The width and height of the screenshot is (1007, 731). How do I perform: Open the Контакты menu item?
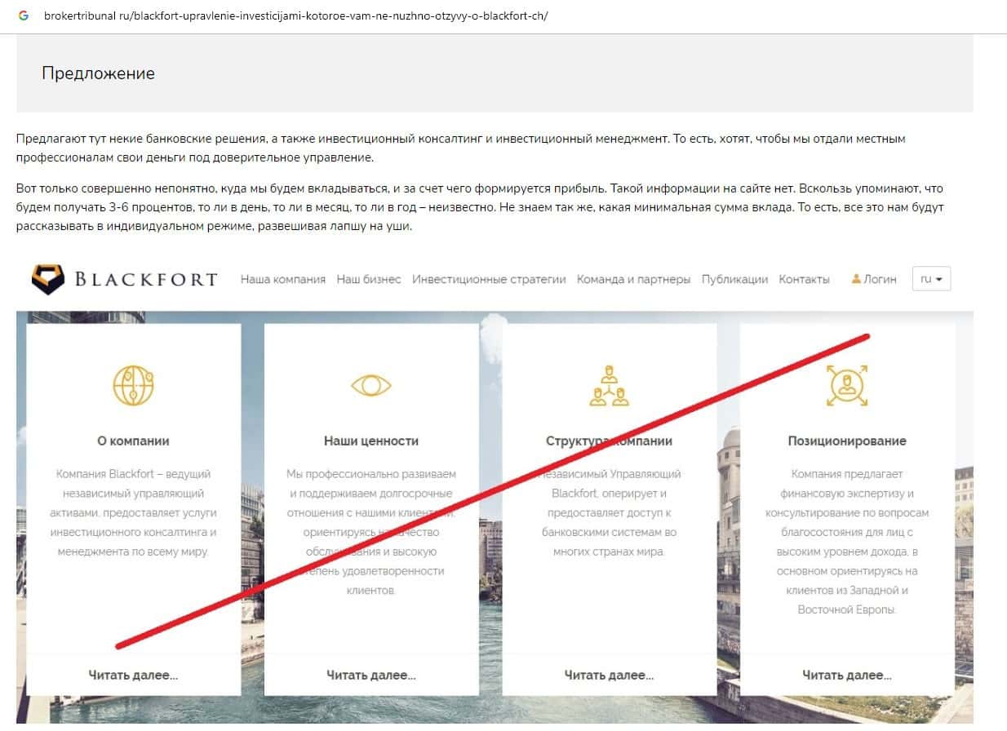point(804,279)
